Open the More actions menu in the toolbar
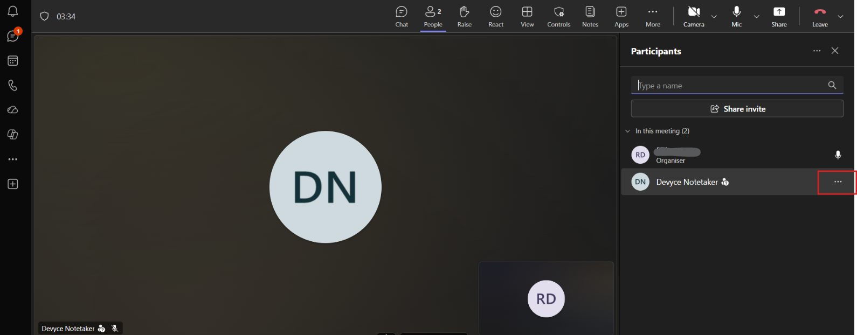857x335 pixels. click(x=653, y=17)
